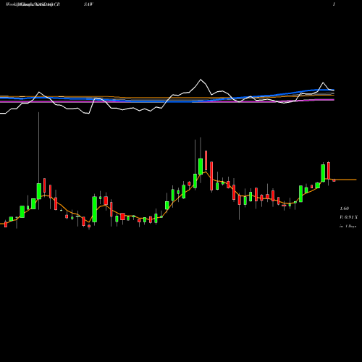362x362 pixels.
Task: Click the 'in 1 Days' label
Action: pyautogui.click(x=348, y=227)
